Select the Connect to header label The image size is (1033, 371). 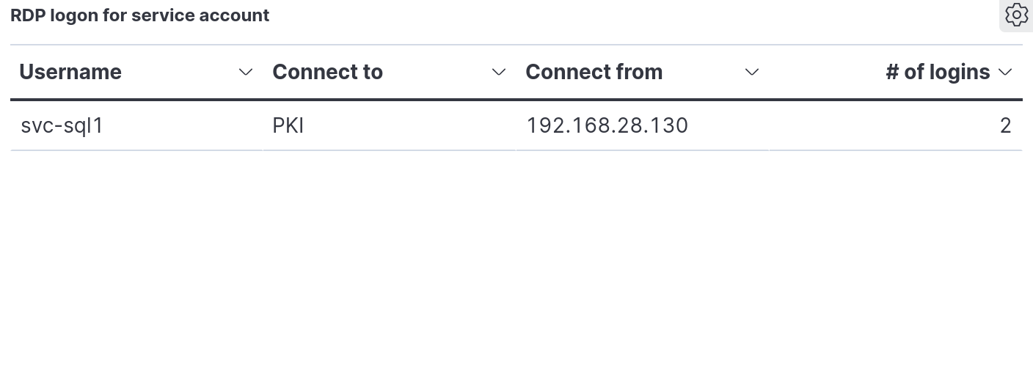coord(328,72)
